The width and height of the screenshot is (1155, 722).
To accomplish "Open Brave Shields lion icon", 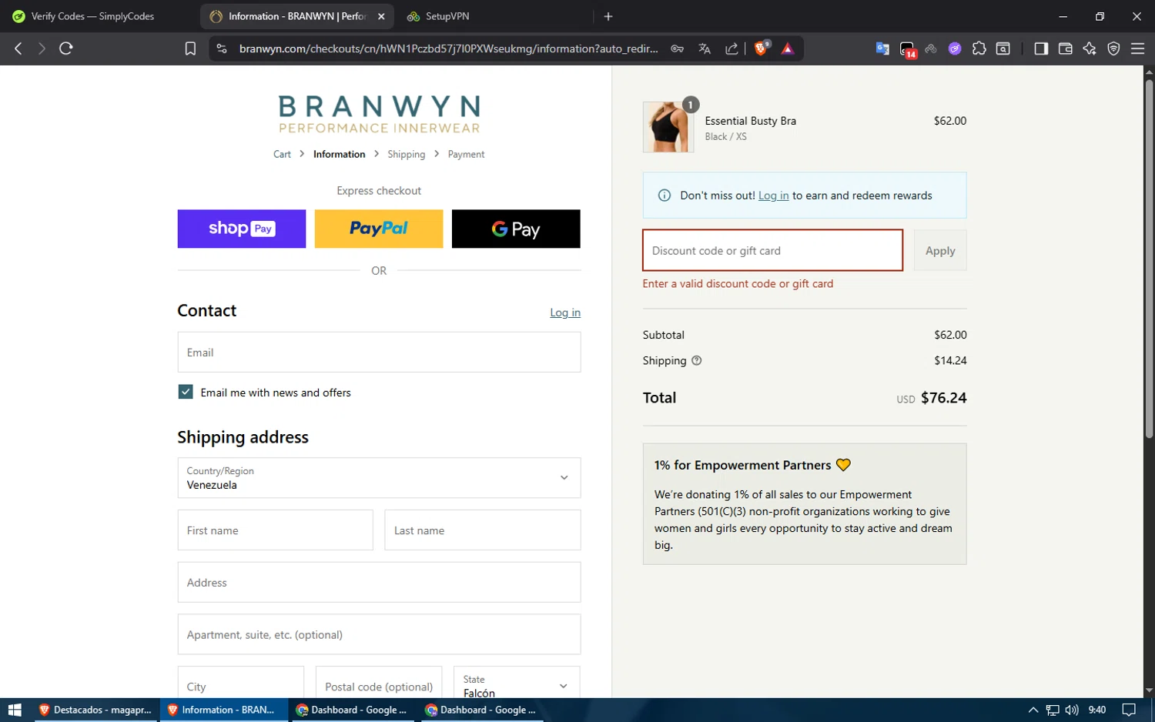I will (762, 48).
